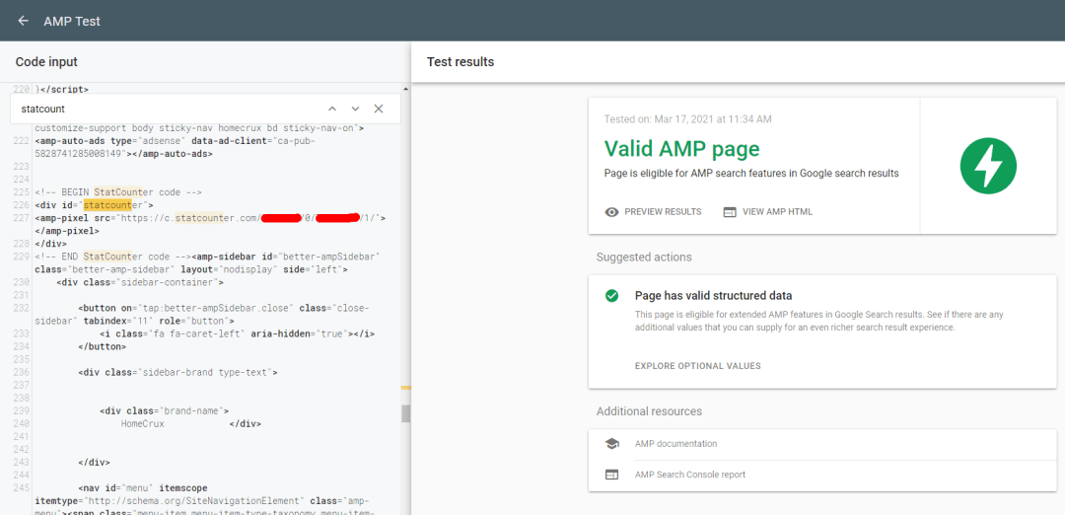This screenshot has height=515, width=1065.
Task: Click the eye icon for Preview Results
Action: (x=611, y=212)
